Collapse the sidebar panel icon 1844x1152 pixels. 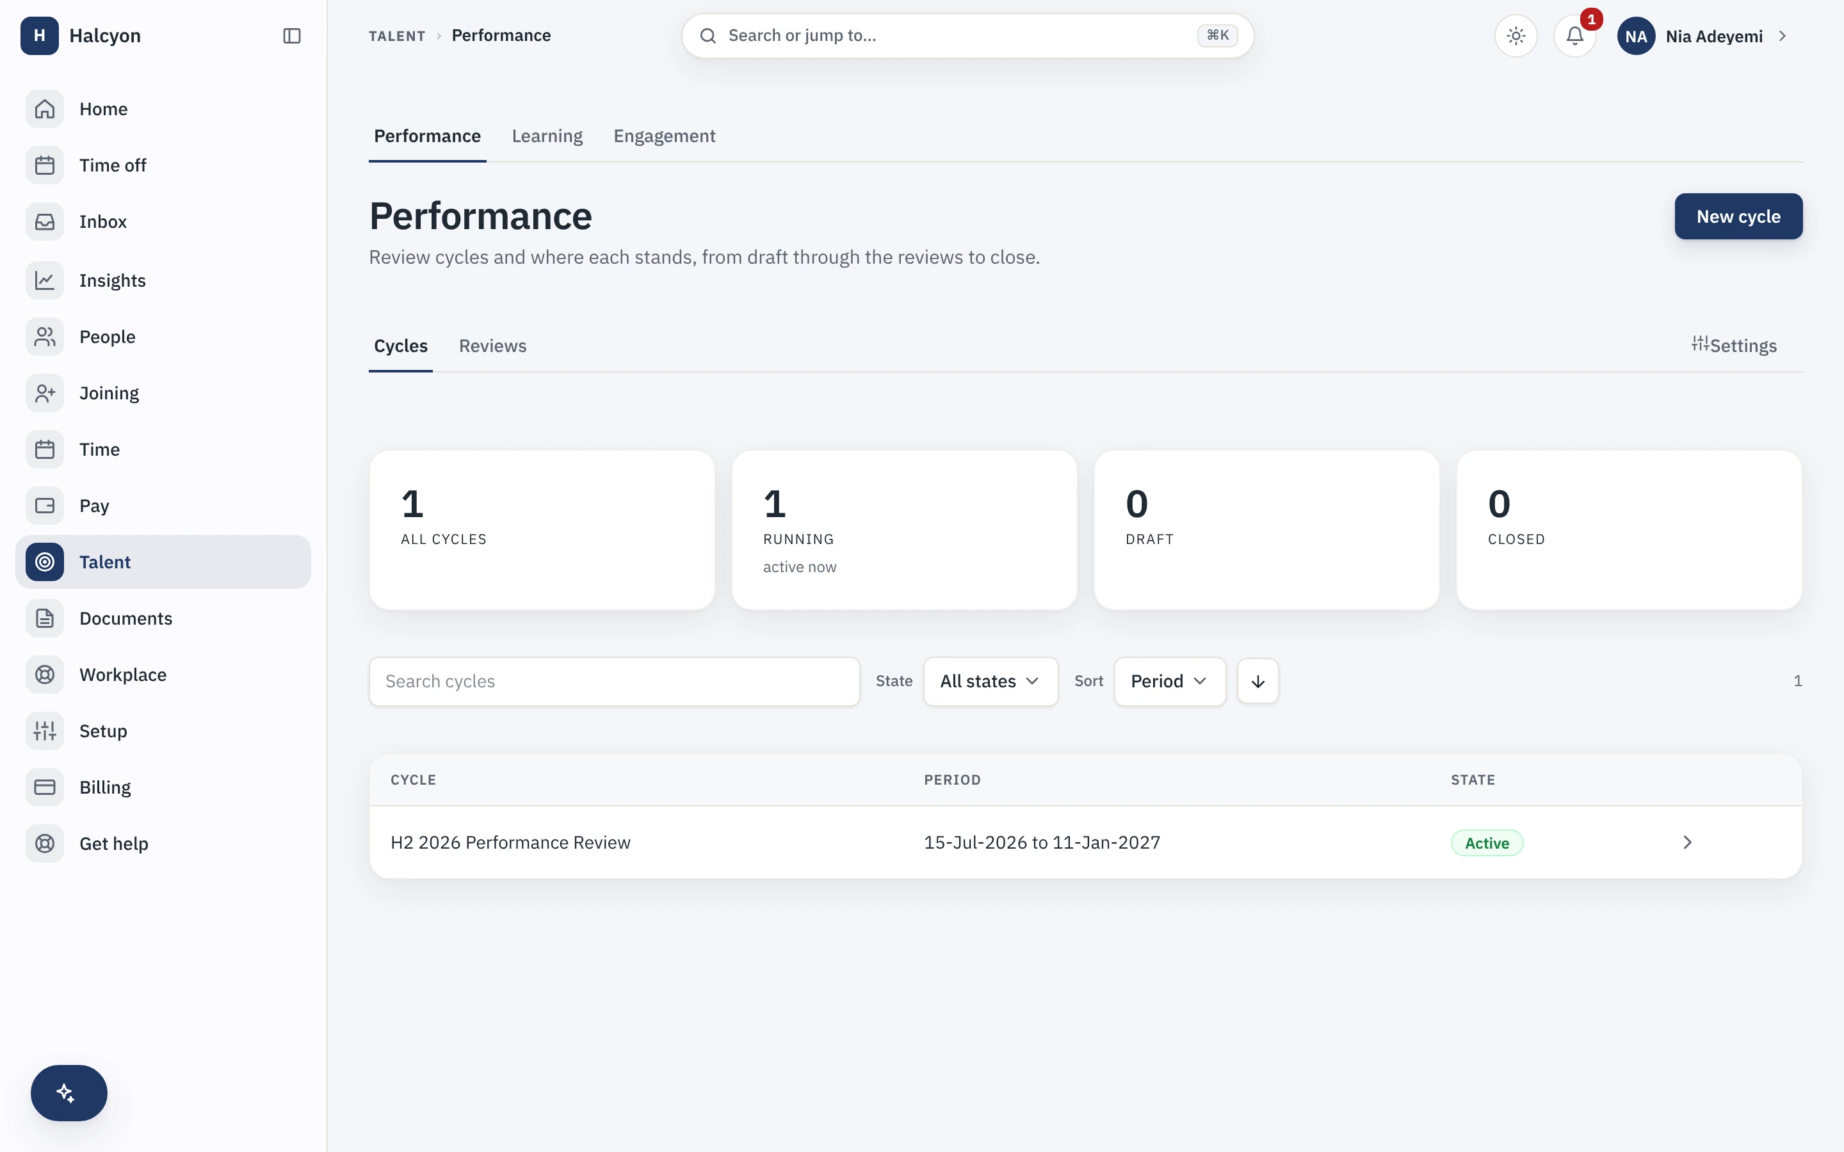coord(292,36)
